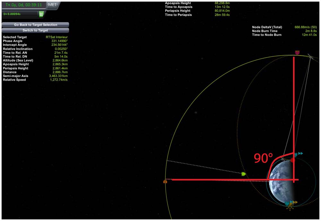Viewport: 321px width, 221px height.
Task: Click the Relative Inclination label
Action: [x=18, y=49]
